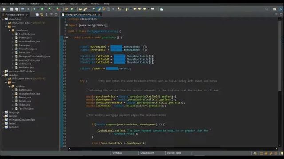Click the Open Perspective icon top right
The image size is (284, 159).
coord(275,9)
